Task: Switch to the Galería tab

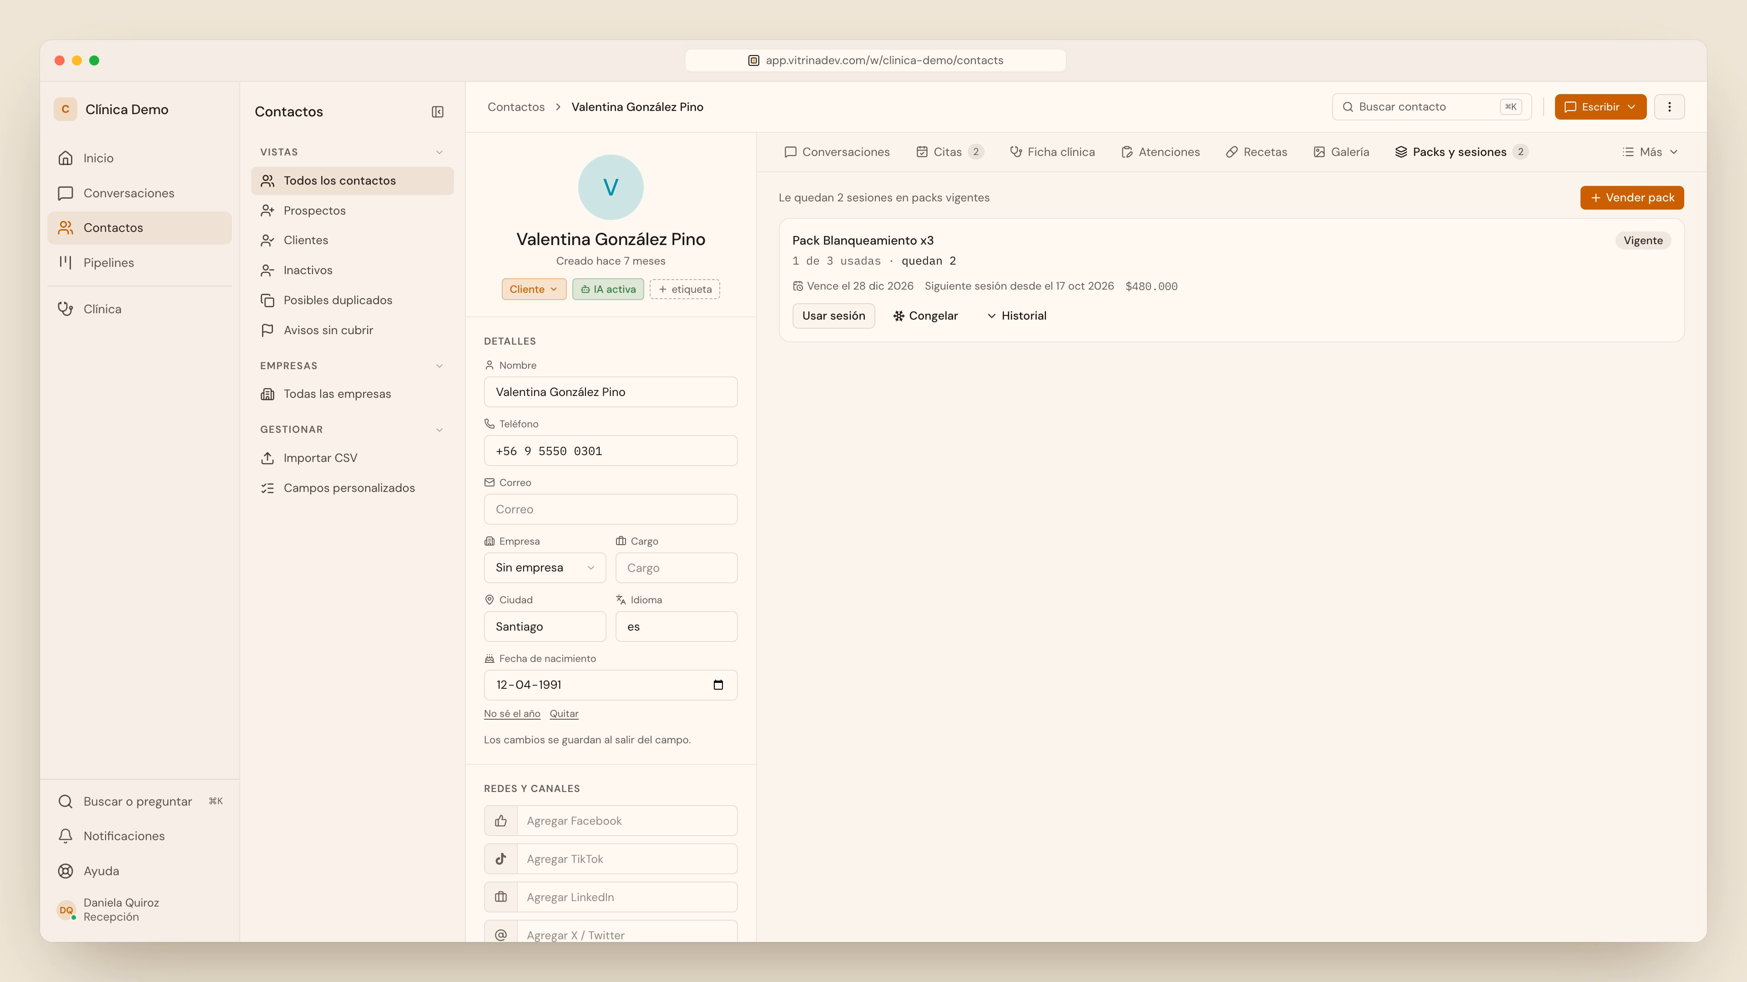Action: click(x=1341, y=152)
